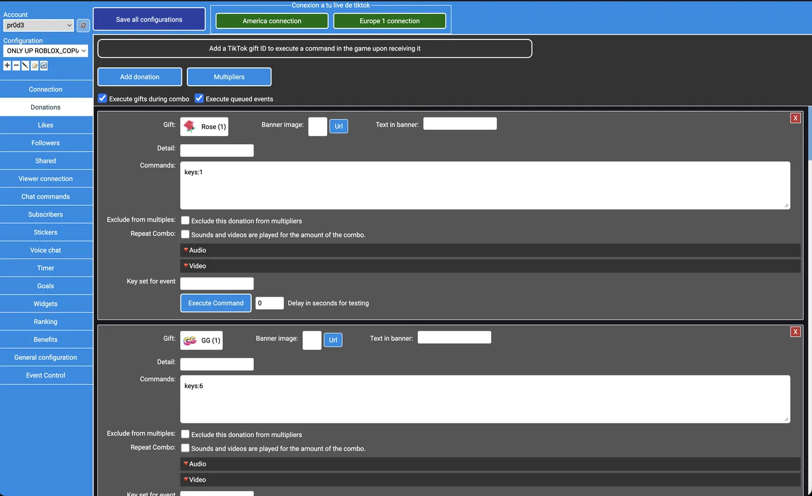
Task: Exclude Rose donation from multipliers
Action: coord(185,220)
